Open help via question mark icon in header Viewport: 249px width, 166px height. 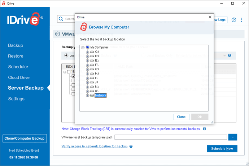(x=234, y=20)
